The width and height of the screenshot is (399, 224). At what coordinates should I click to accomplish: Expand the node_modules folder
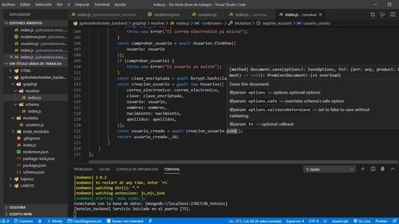[x=13, y=131]
